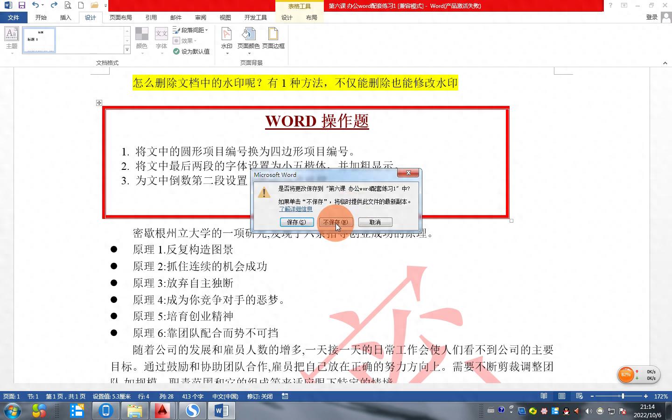Open Page Borders (页面边框)

tap(273, 39)
